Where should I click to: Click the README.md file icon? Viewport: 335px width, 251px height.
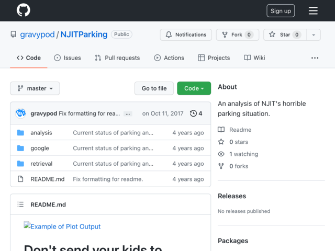(x=20, y=179)
